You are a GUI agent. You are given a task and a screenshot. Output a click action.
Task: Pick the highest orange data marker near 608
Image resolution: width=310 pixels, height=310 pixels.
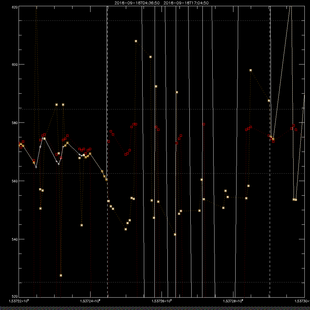[x=136, y=41]
